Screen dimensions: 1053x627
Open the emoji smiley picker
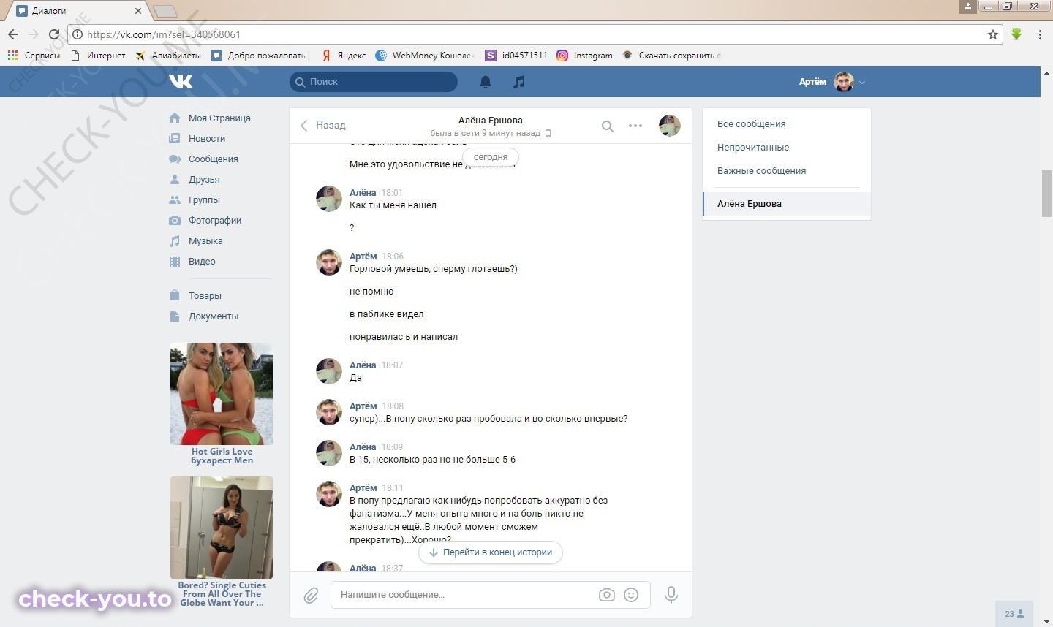(631, 595)
